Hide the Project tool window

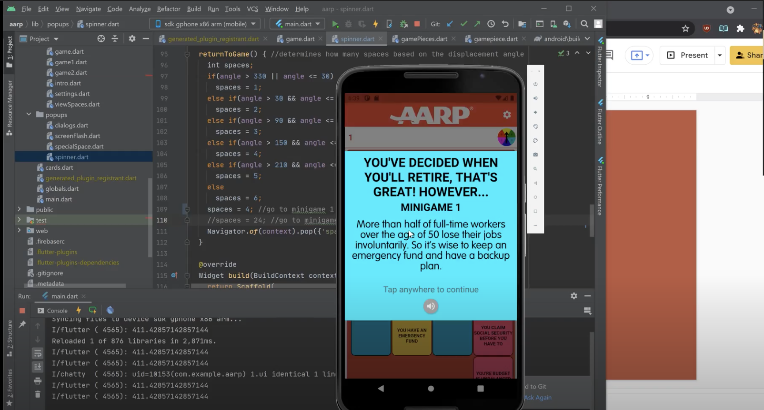146,39
